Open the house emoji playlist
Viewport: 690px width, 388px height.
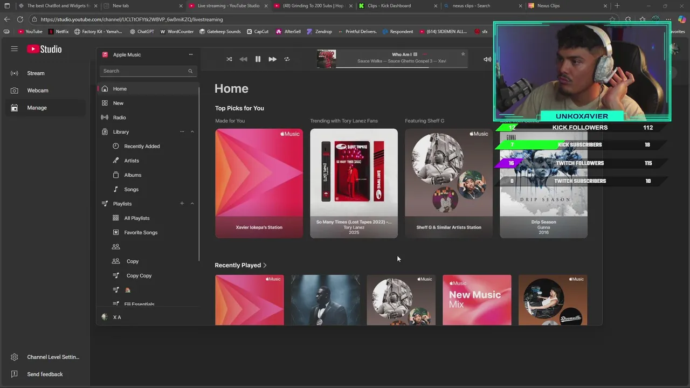[x=128, y=290]
